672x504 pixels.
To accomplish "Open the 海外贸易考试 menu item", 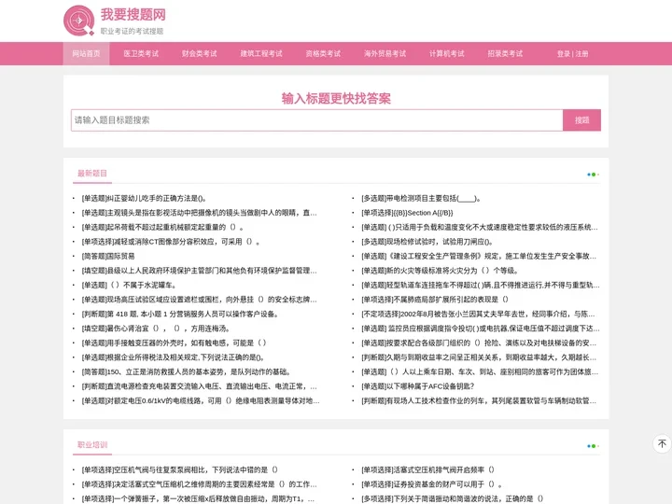I will coord(385,53).
